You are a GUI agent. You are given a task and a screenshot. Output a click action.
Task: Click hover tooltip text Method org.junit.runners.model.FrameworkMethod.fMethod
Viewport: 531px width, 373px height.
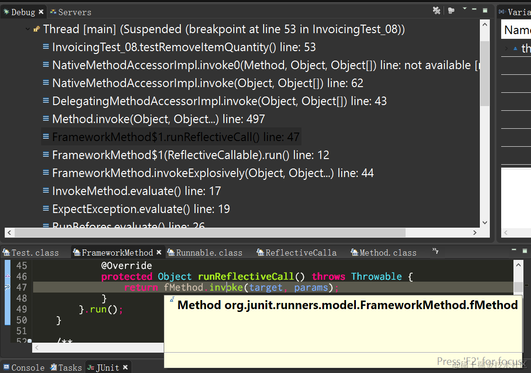[348, 305]
